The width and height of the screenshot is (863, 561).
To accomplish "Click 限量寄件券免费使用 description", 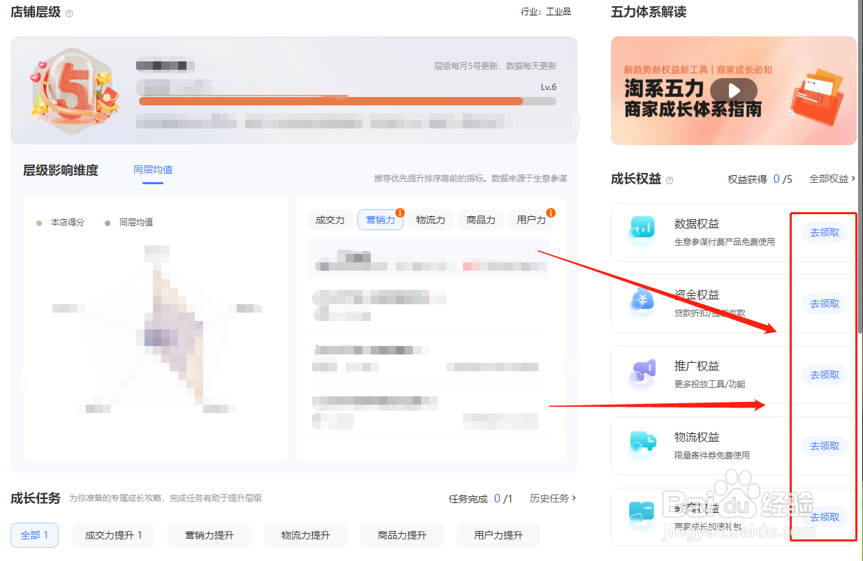I will [712, 456].
